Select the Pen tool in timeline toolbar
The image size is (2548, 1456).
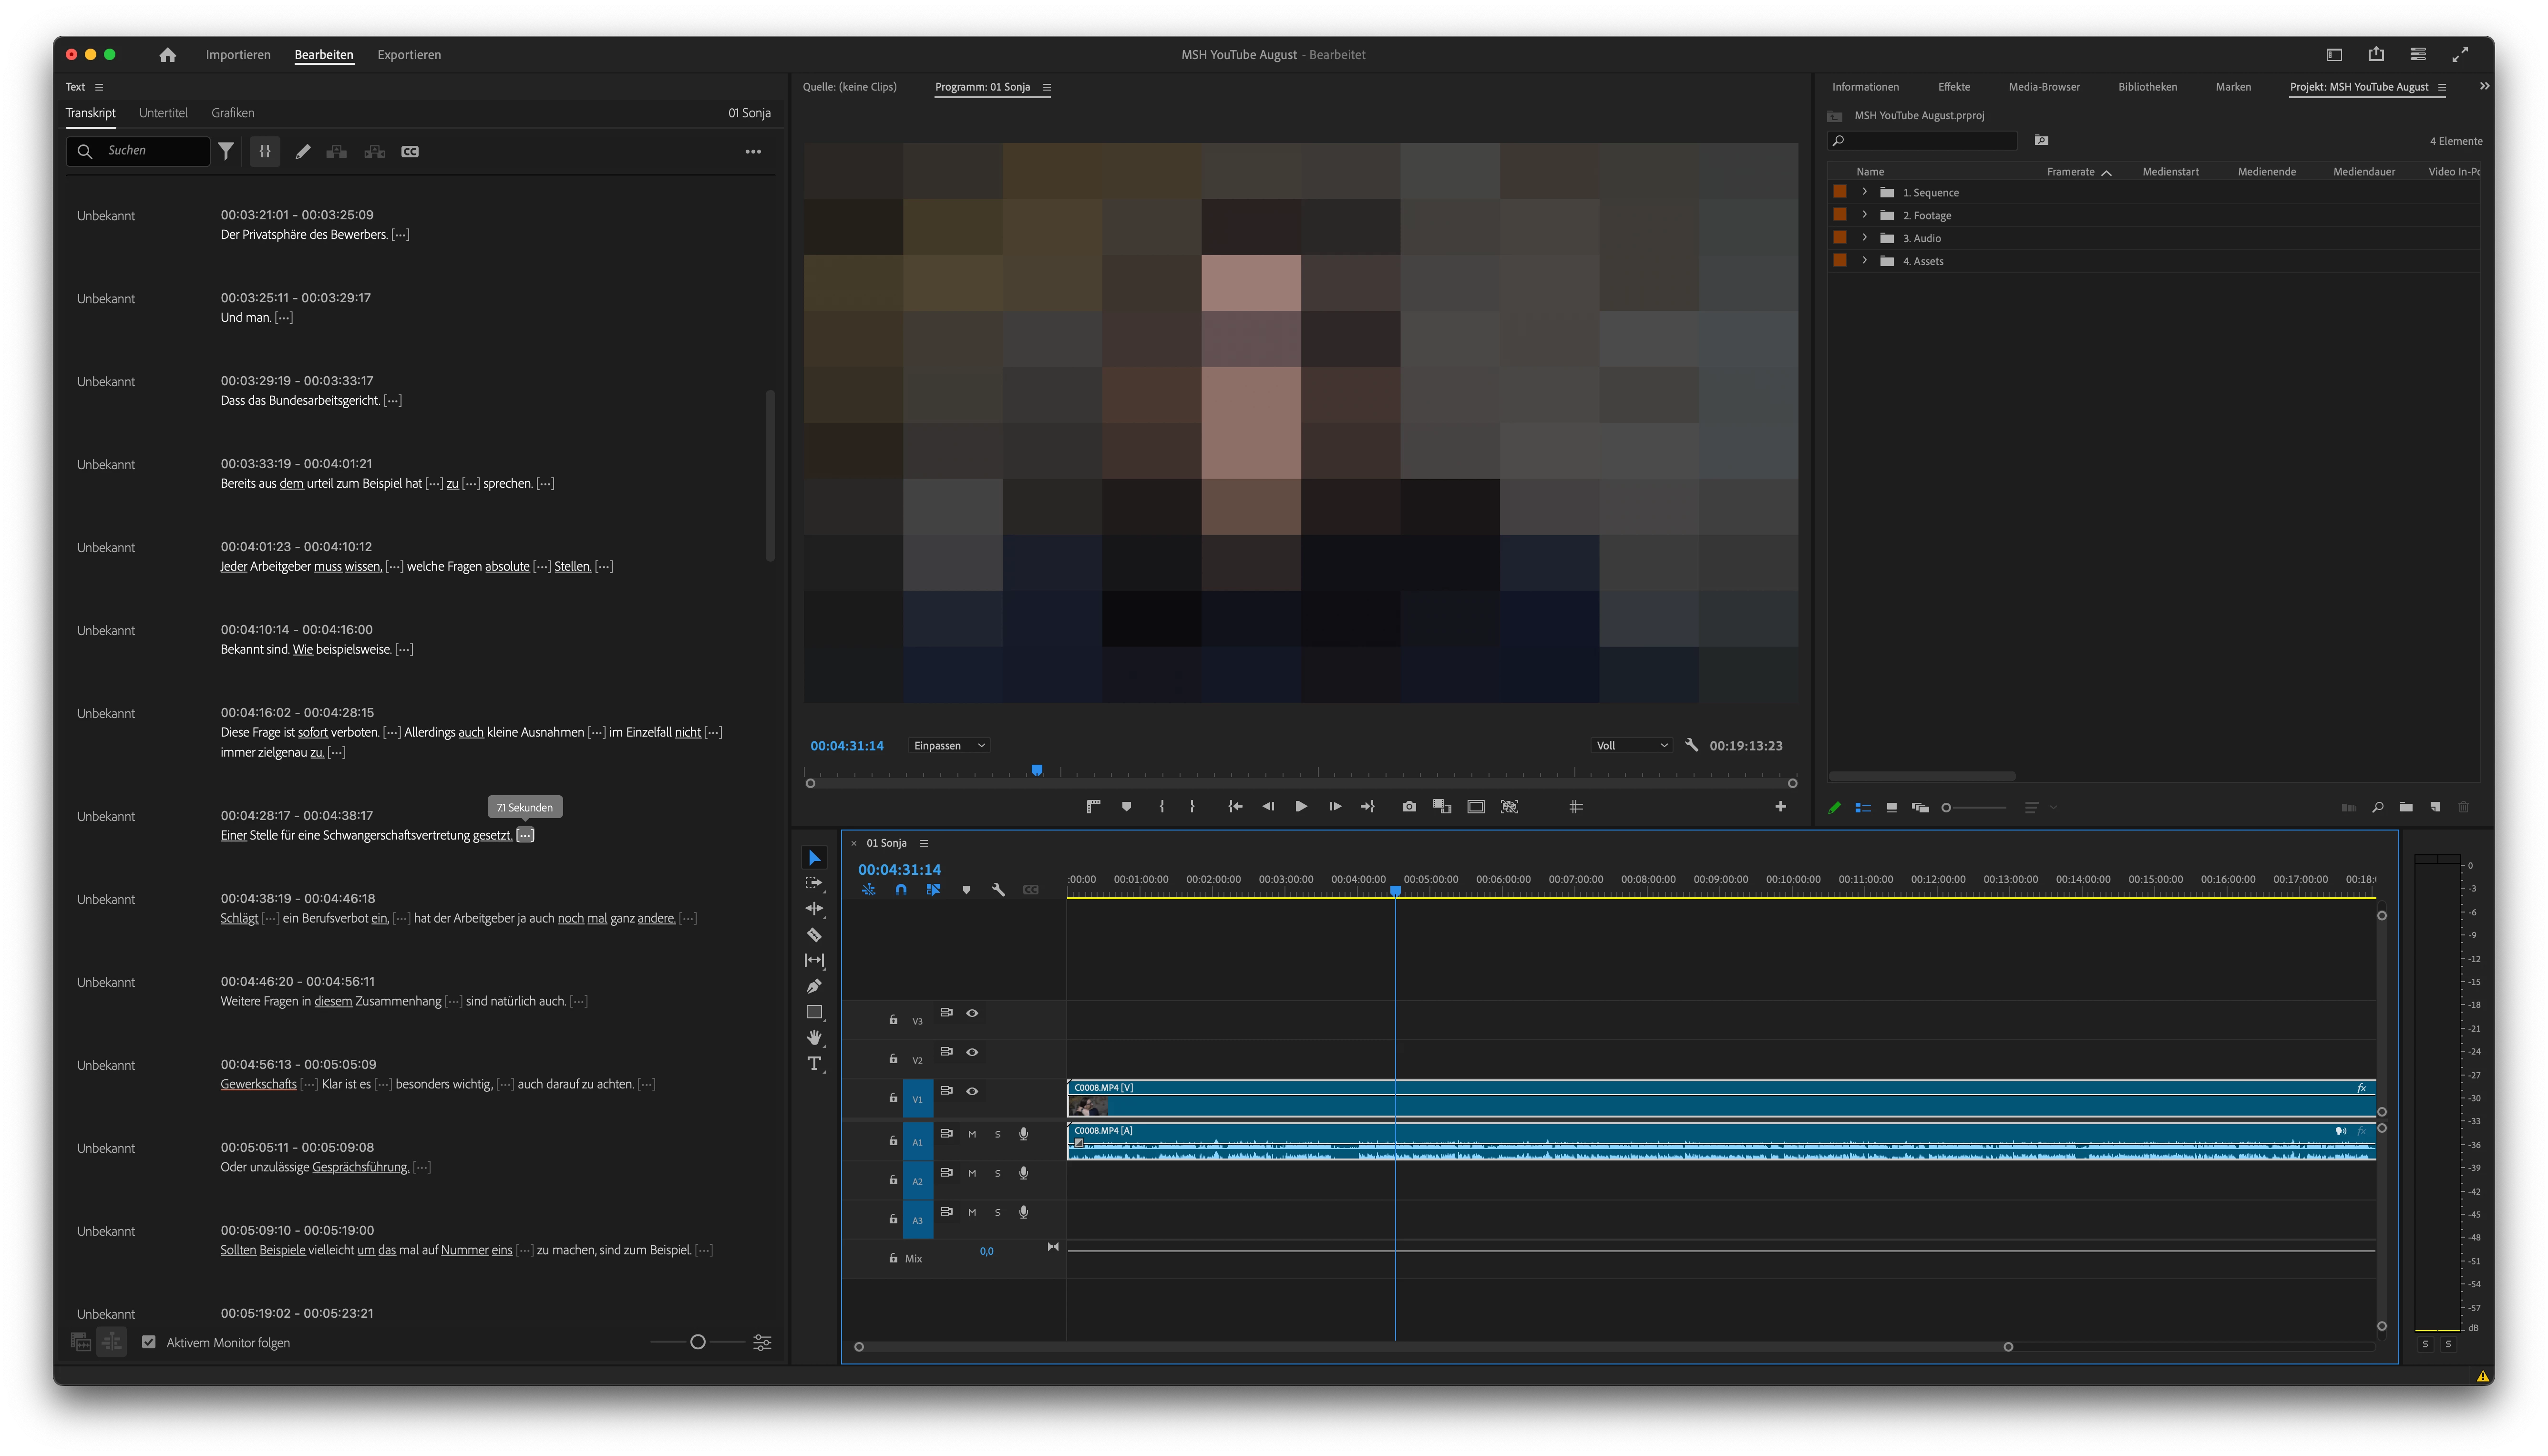tap(814, 986)
